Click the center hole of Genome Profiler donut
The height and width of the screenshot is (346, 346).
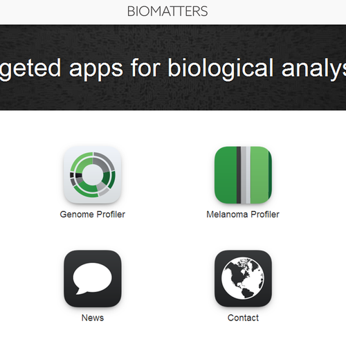coord(92,174)
